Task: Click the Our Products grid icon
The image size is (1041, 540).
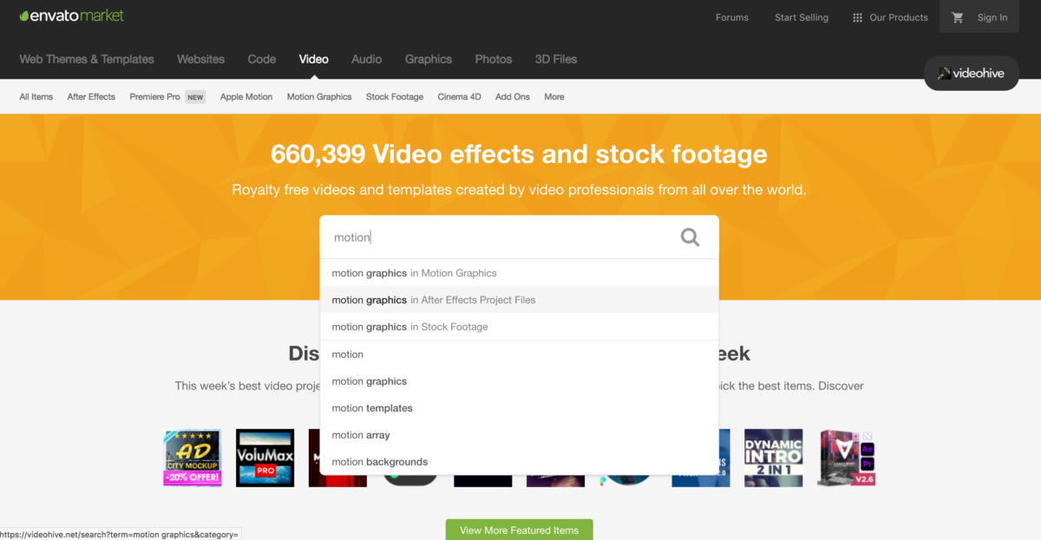Action: (857, 17)
